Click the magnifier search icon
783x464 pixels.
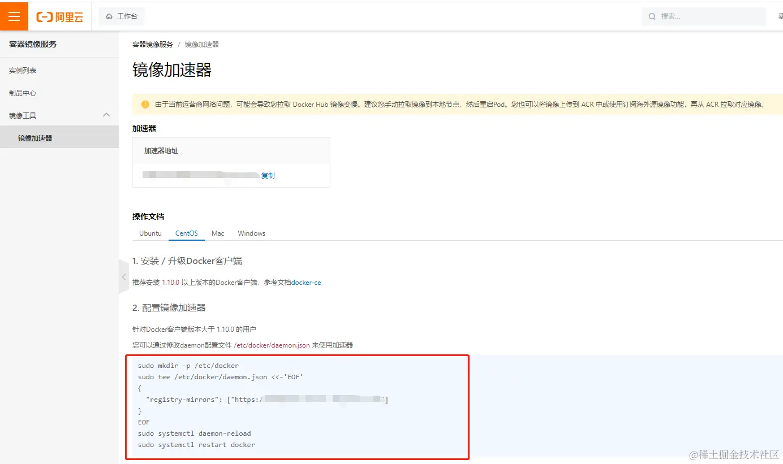[x=652, y=16]
